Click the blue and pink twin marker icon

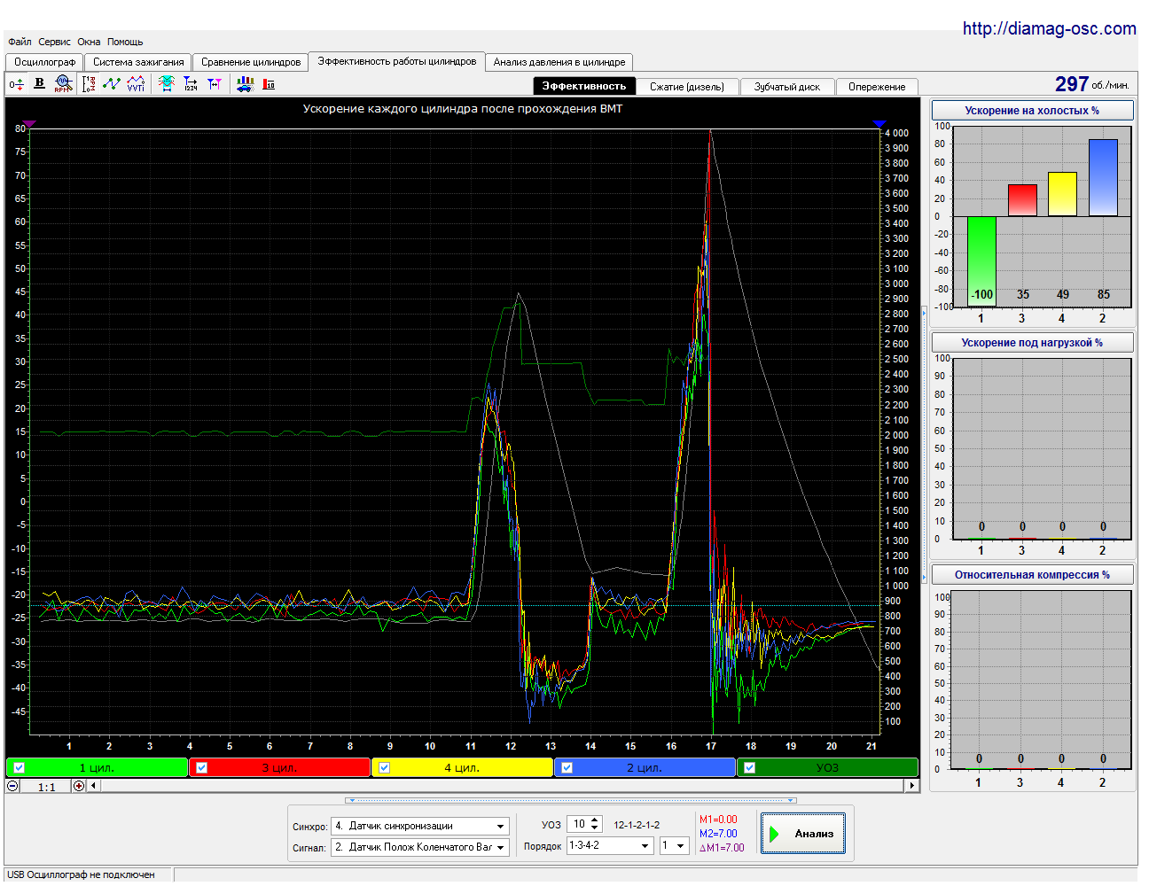215,84
